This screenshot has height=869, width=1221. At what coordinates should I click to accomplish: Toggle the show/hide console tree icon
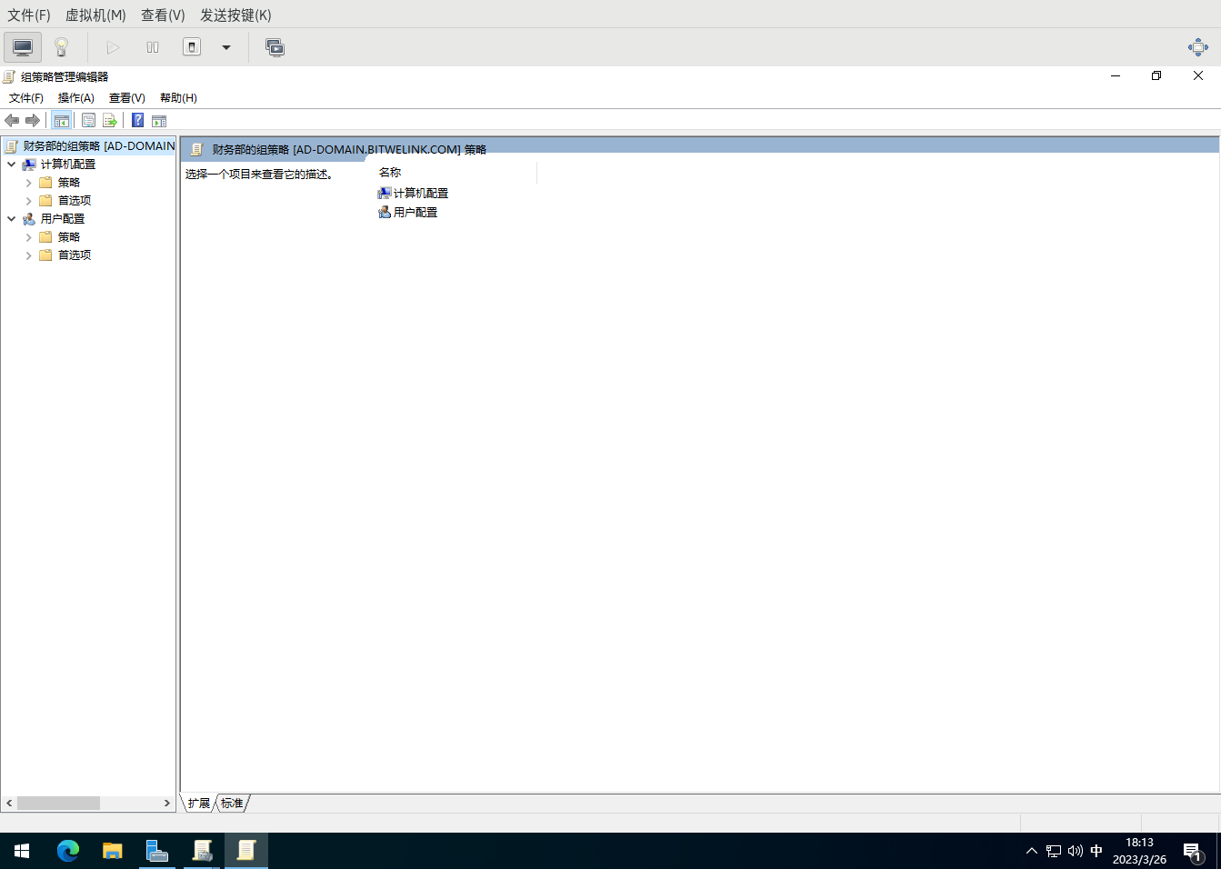click(x=62, y=121)
